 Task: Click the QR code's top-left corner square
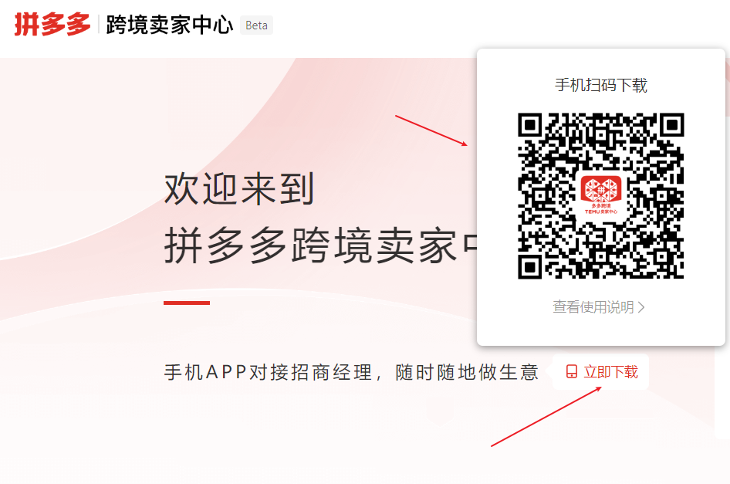coord(530,125)
